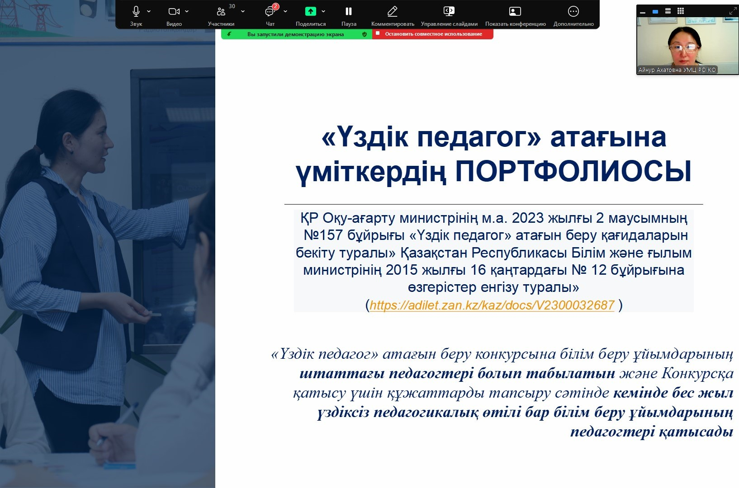Image resolution: width=739 pixels, height=488 pixels.
Task: Click the green Поделиться share screen icon
Action: click(x=310, y=12)
